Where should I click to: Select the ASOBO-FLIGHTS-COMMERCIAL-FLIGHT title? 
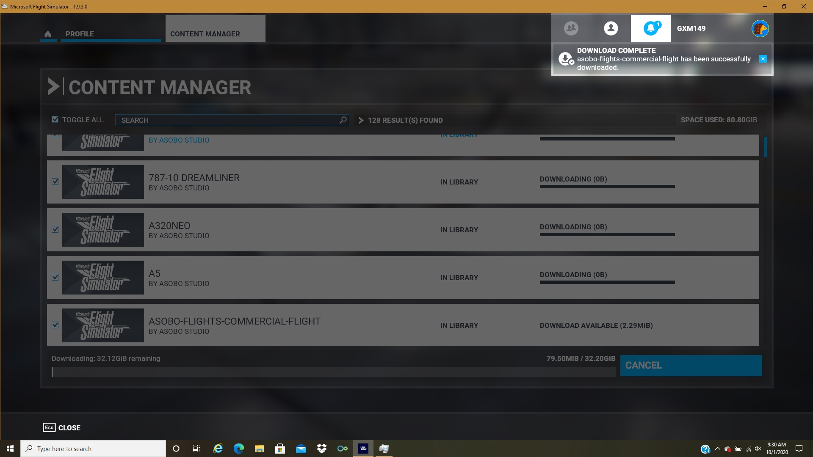pos(235,321)
